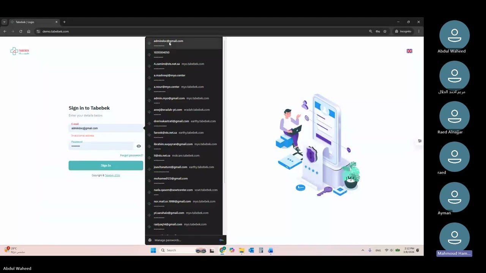The height and width of the screenshot is (273, 486).
Task: Select saved login pt.sarahalz@gmail.com
Action: (184, 215)
